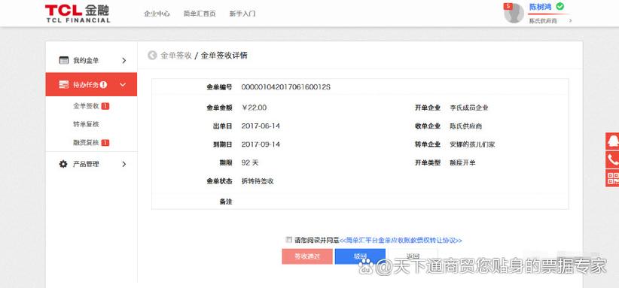Click the 待办任务 alert exclamation icon
The image size is (619, 288).
[x=103, y=84]
